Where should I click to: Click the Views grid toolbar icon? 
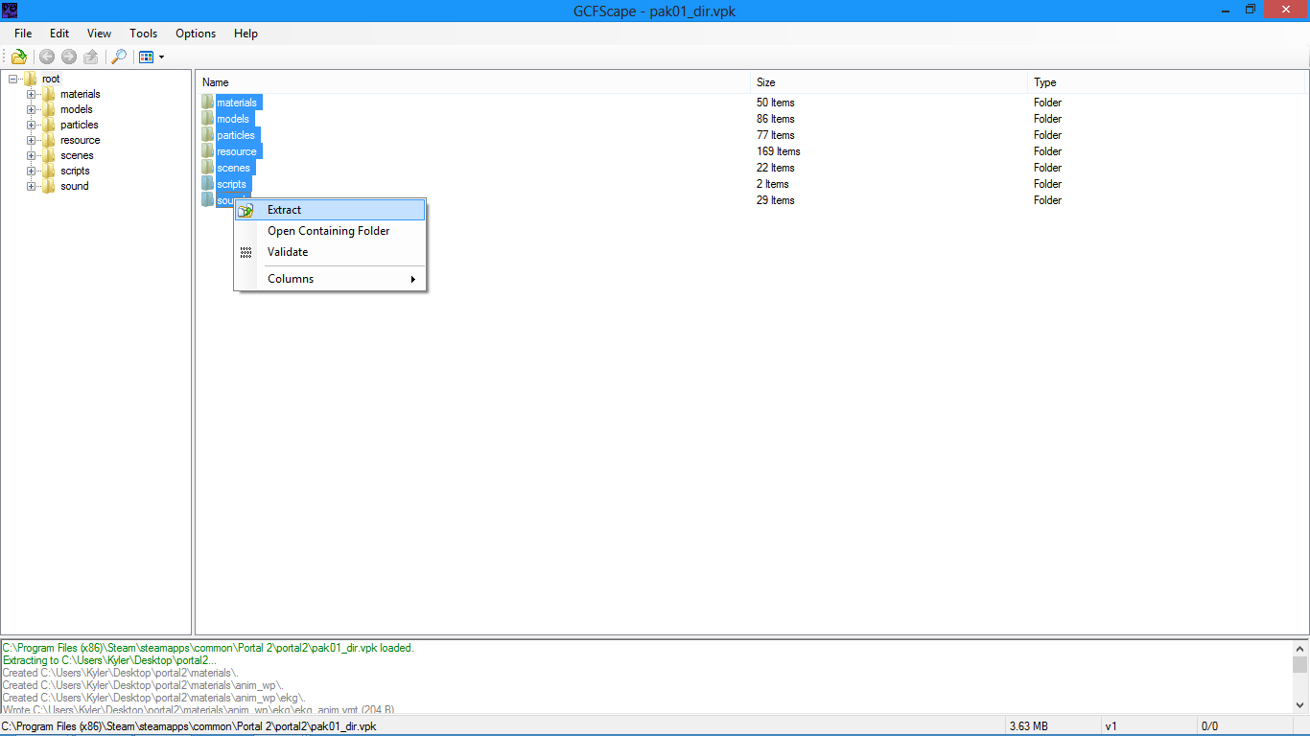point(146,57)
